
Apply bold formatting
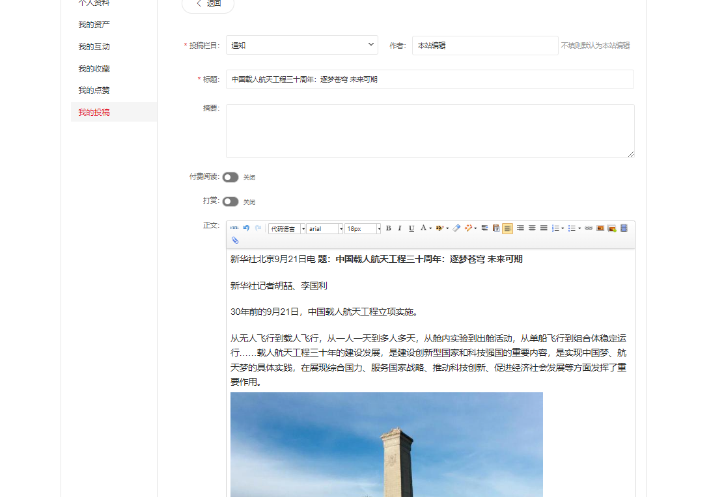click(389, 228)
